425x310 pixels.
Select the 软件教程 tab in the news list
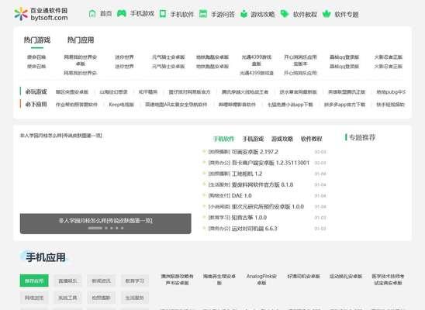pyautogui.click(x=312, y=139)
